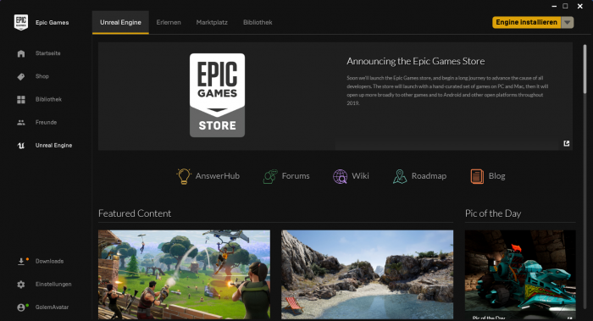Minimize the launcher window
The width and height of the screenshot is (593, 321).
coord(554,6)
